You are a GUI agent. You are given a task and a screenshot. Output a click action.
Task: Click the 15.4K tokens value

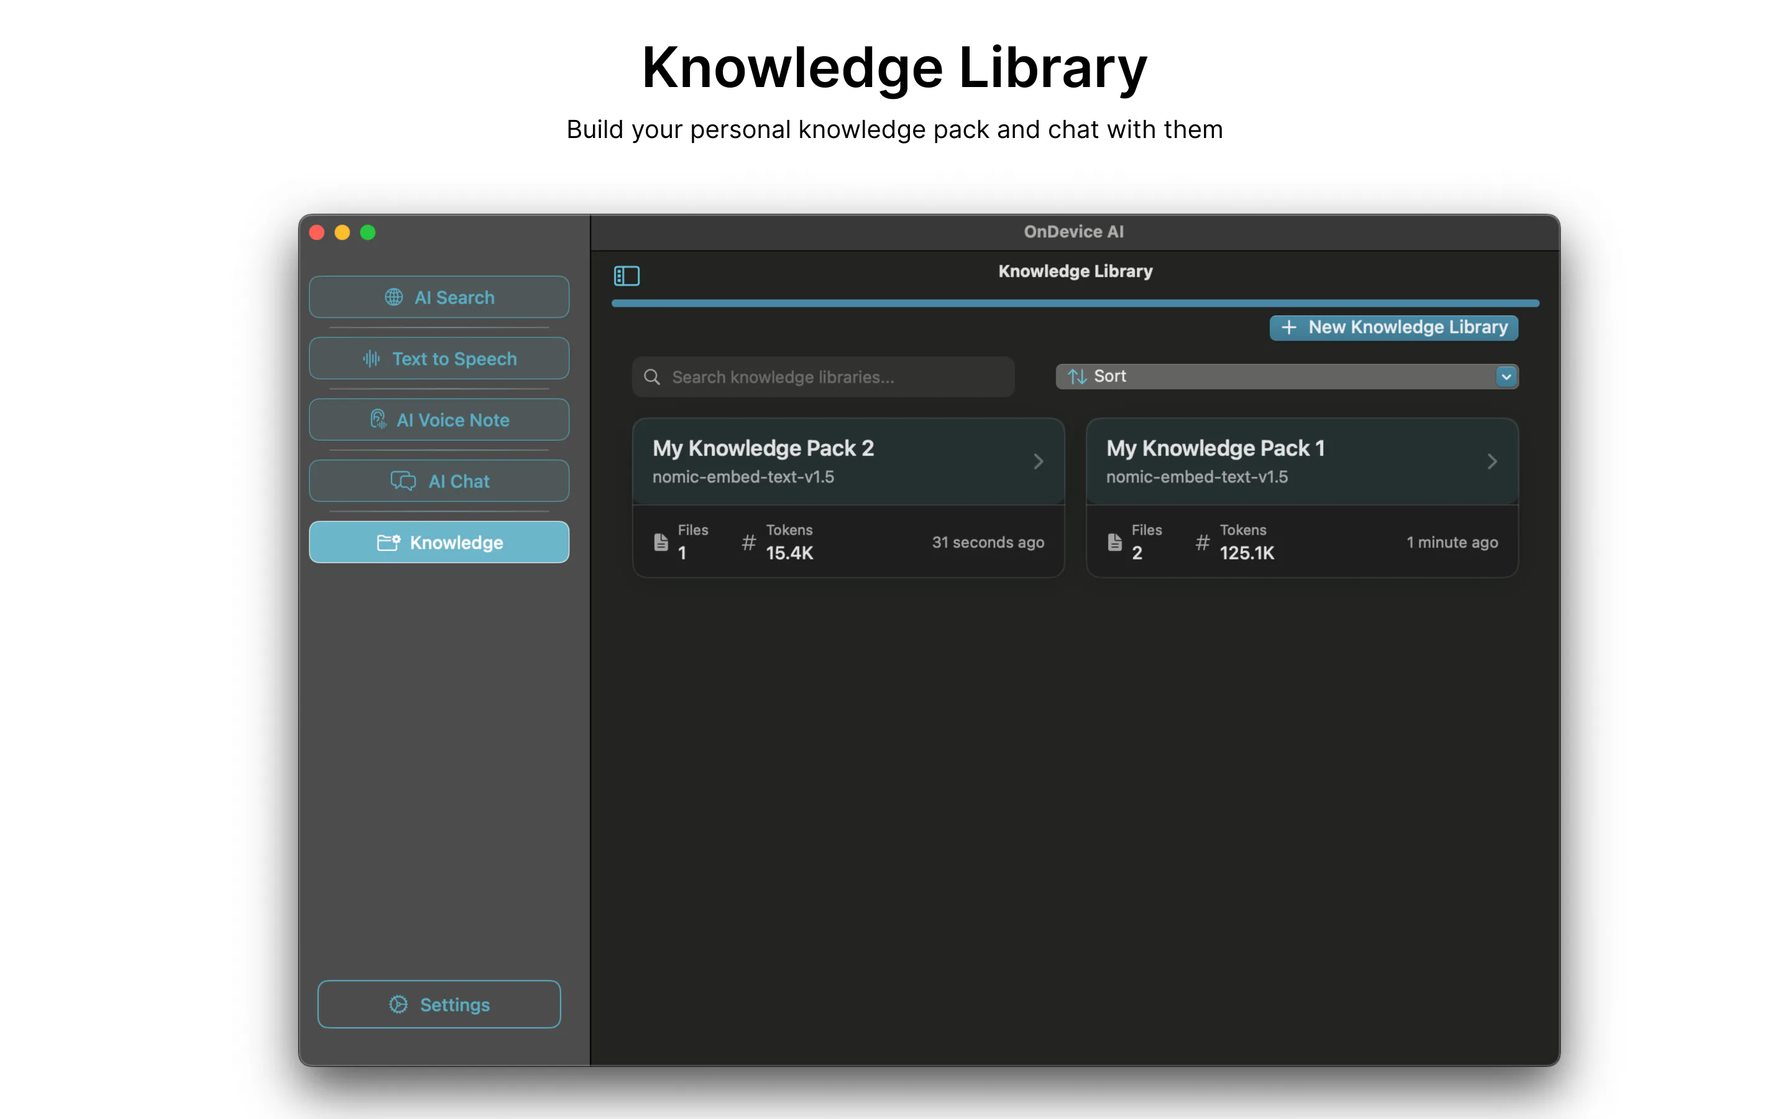point(789,553)
